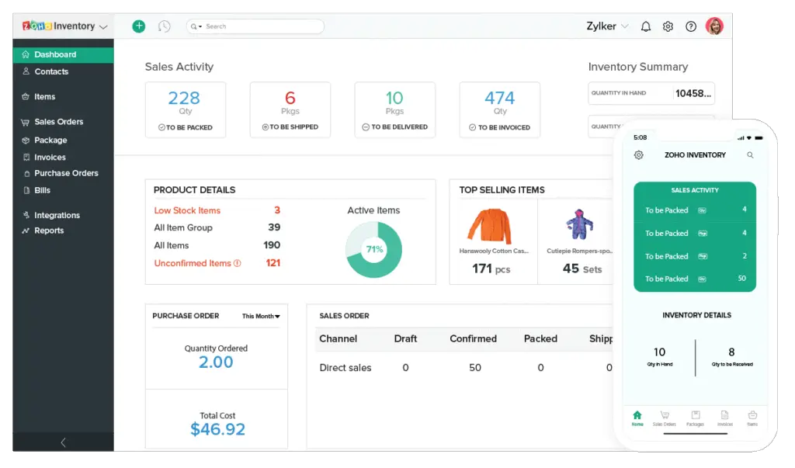
Task: Expand the Zylker organization dropdown
Action: 625,26
